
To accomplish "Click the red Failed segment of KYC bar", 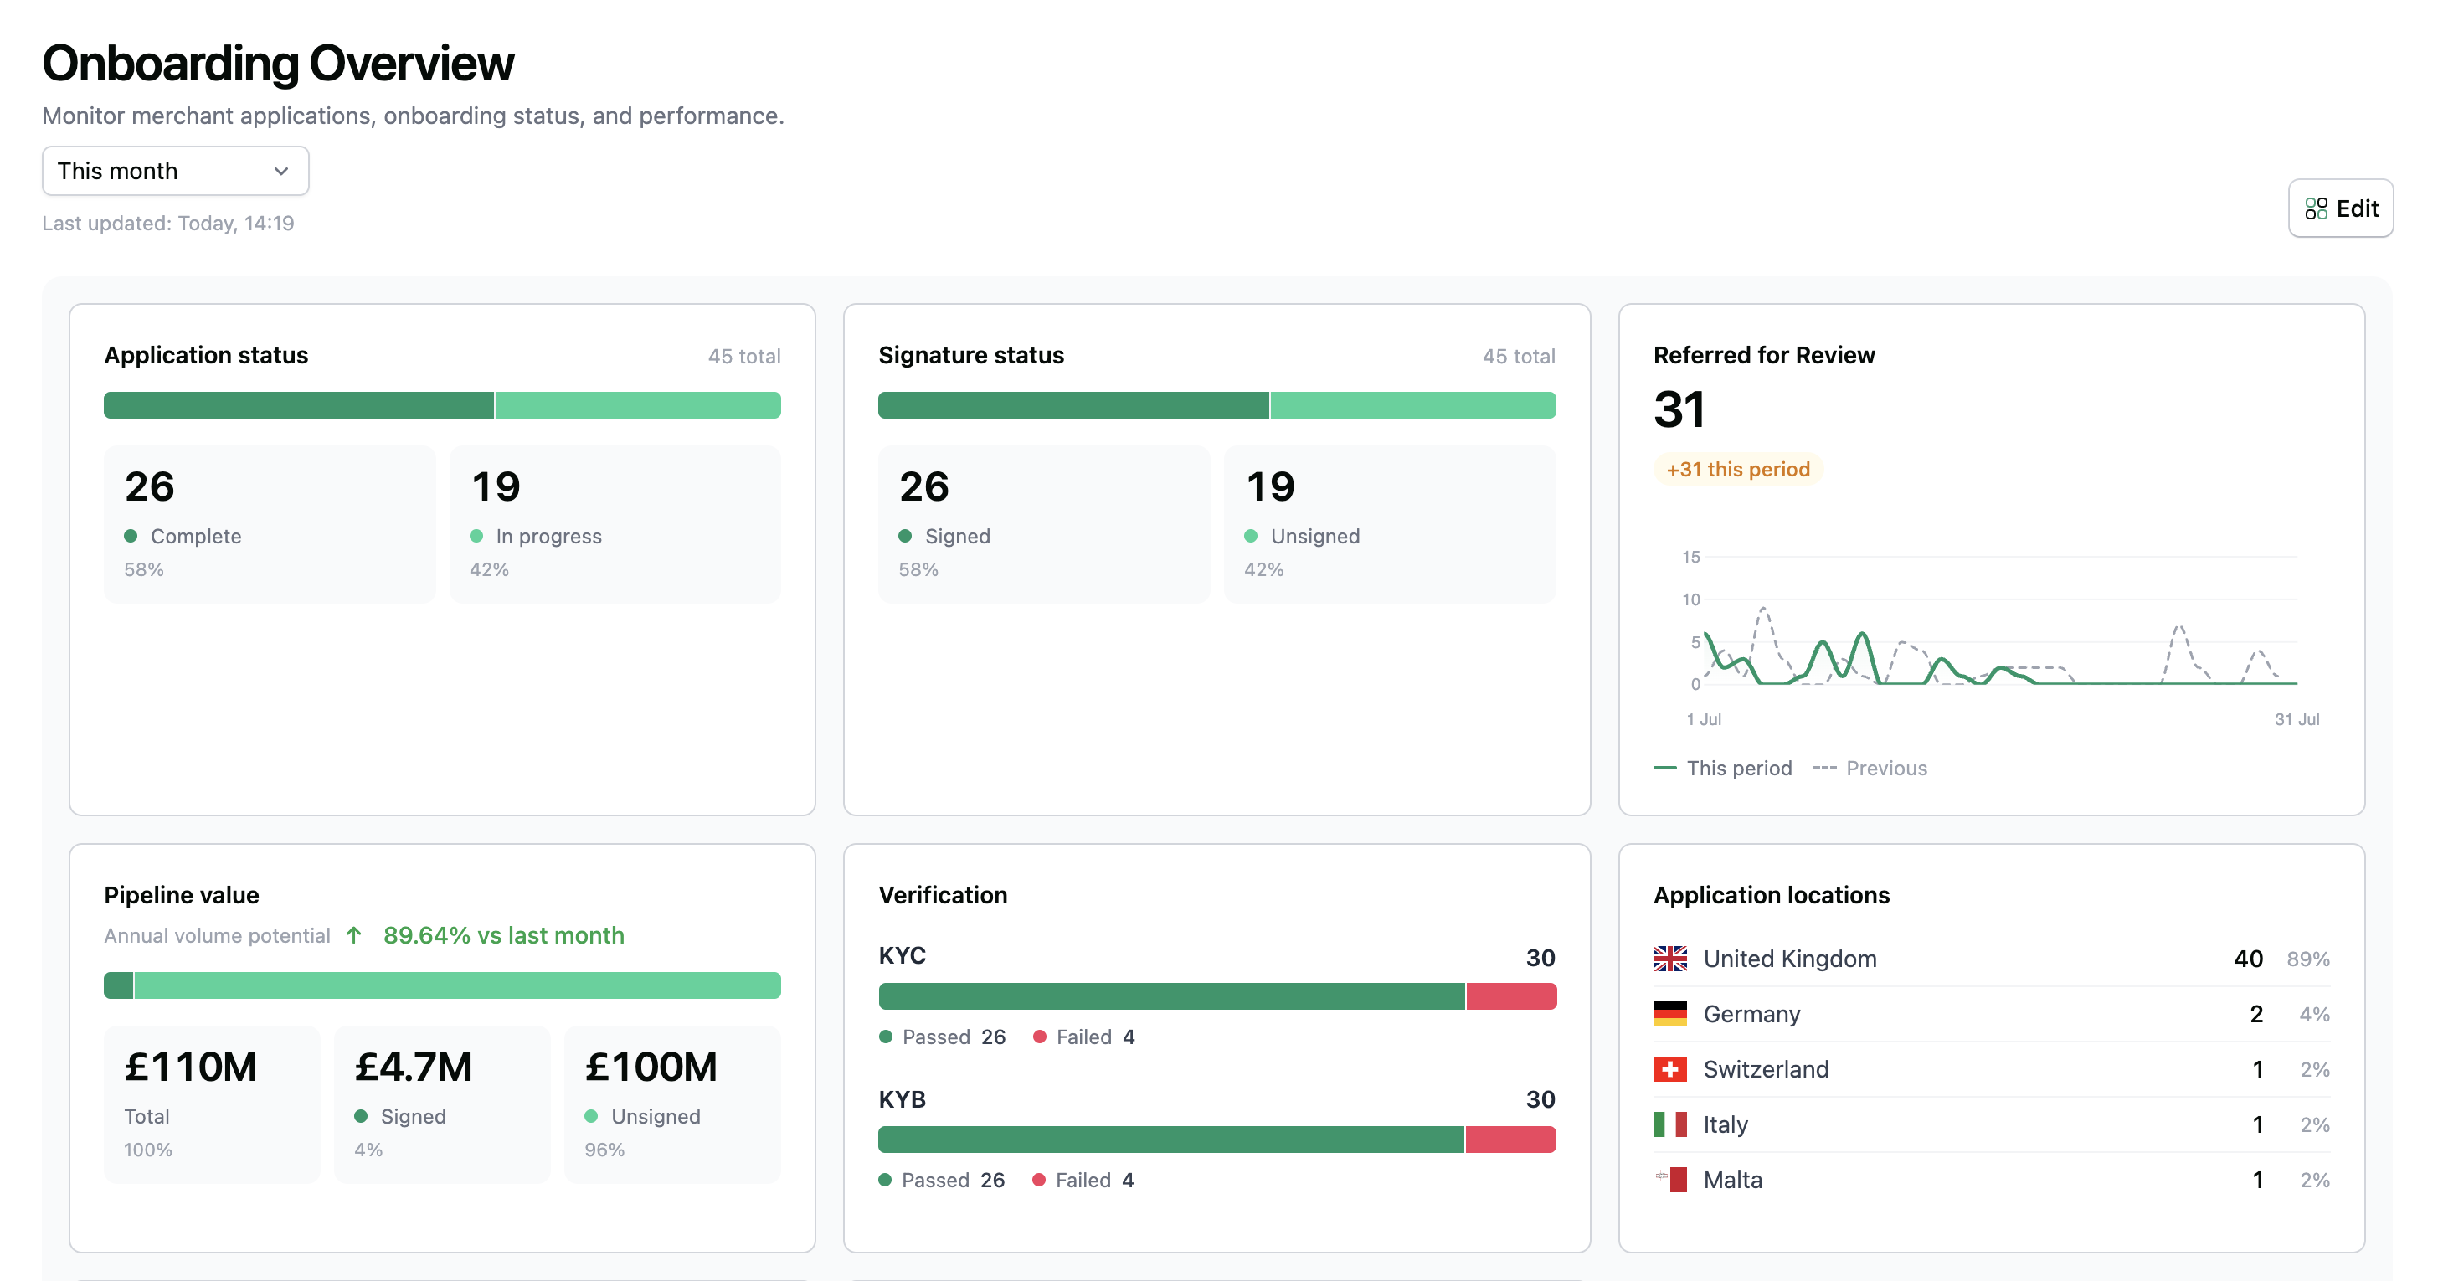I will coord(1511,996).
